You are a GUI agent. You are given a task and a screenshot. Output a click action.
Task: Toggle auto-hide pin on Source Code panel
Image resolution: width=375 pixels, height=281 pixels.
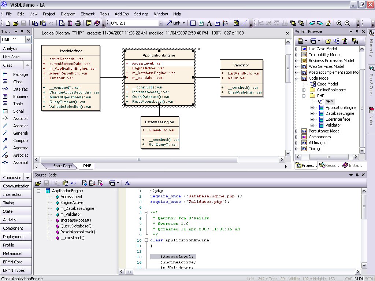point(357,175)
